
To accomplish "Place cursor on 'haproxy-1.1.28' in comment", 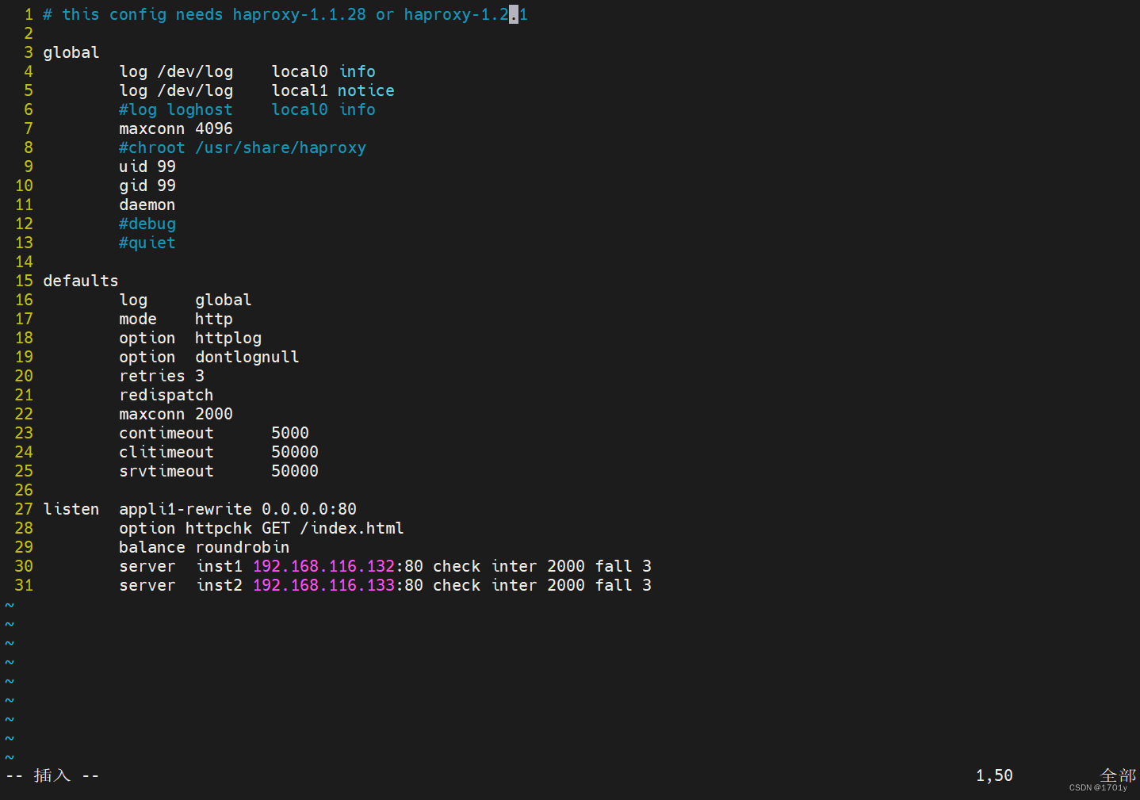I will 300,14.
